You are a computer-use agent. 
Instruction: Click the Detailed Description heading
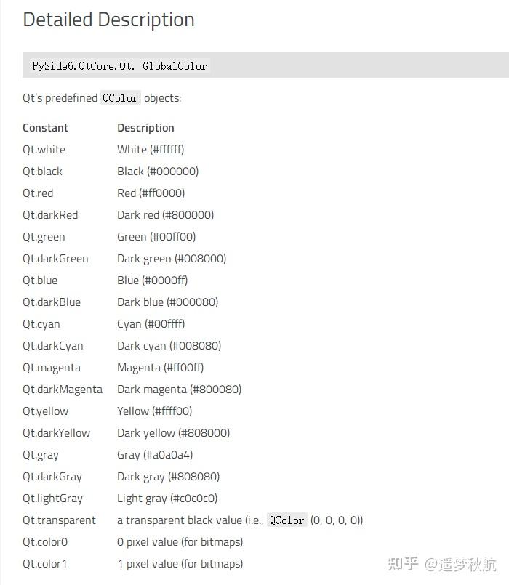point(108,20)
